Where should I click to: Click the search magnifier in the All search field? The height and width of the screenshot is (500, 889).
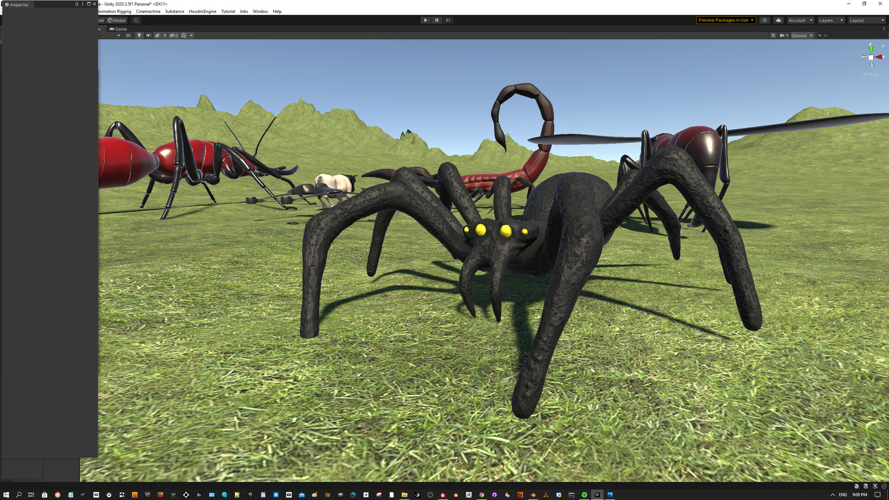[820, 35]
